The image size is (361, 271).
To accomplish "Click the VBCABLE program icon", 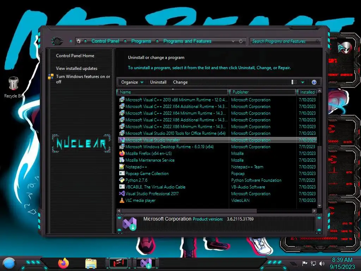I will (122, 187).
